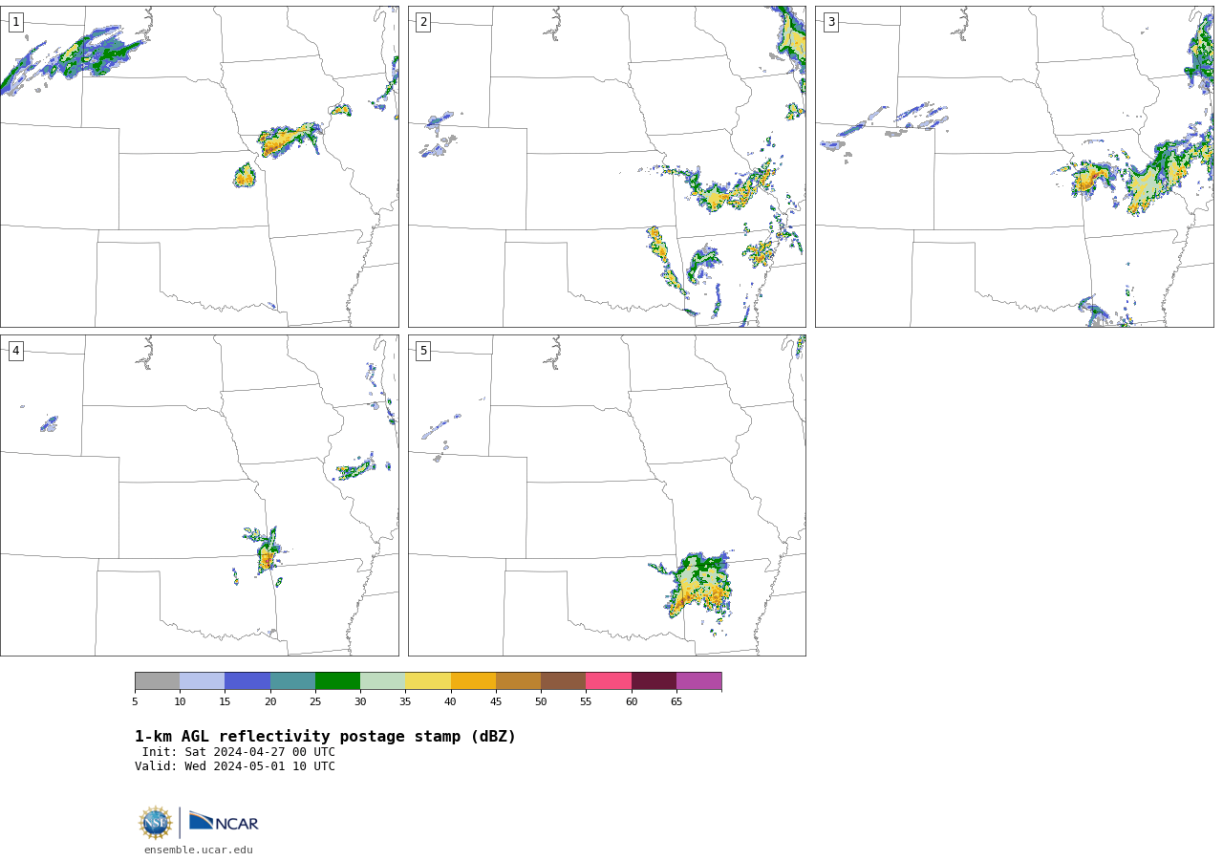Select the light blue 10-15 dBZ swatch
Image resolution: width=1223 pixels, height=861 pixels.
[x=202, y=680]
